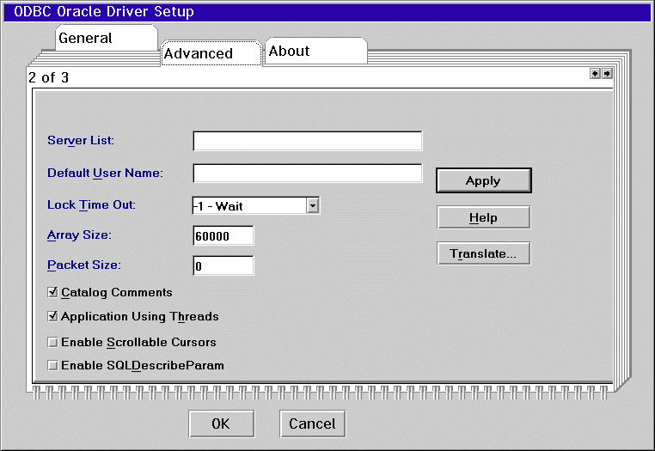Open Help for driver setup

coord(483,217)
